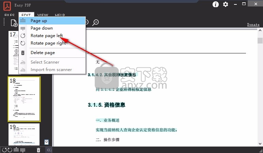Click page down icon in bottom bar
The width and height of the screenshot is (263, 153).
[x=22, y=150]
